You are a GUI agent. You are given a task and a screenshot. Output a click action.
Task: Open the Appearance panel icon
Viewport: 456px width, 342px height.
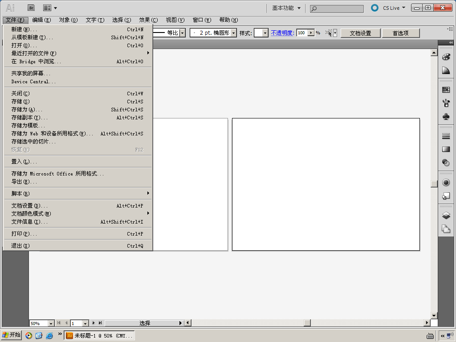[446, 182]
